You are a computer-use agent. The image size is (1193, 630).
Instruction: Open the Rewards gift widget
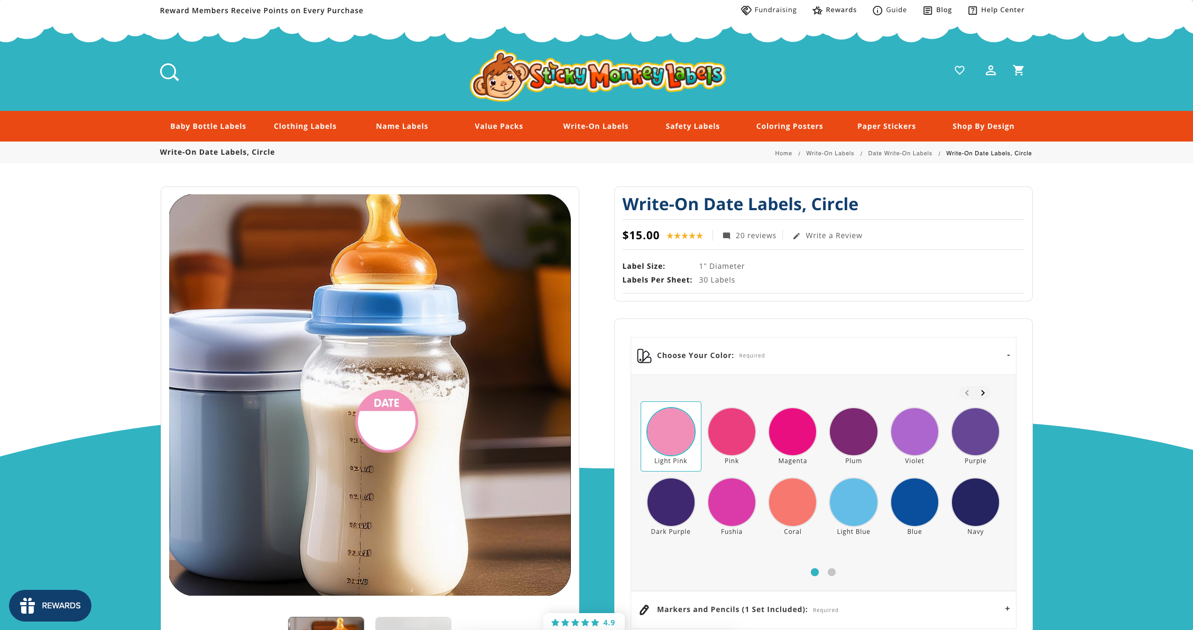click(x=50, y=605)
